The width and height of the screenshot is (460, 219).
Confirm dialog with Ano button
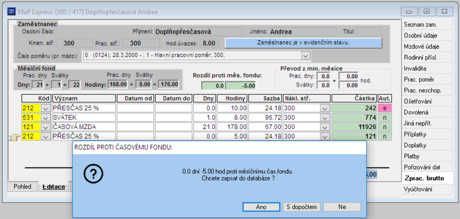261,207
